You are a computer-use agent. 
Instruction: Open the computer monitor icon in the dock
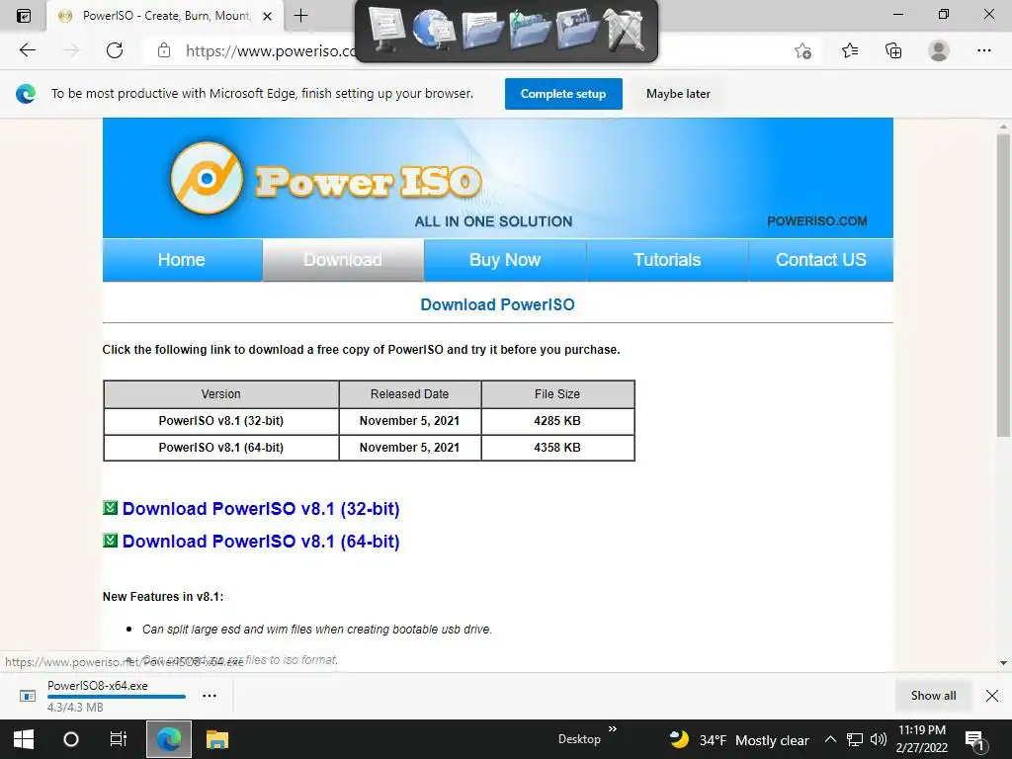386,30
